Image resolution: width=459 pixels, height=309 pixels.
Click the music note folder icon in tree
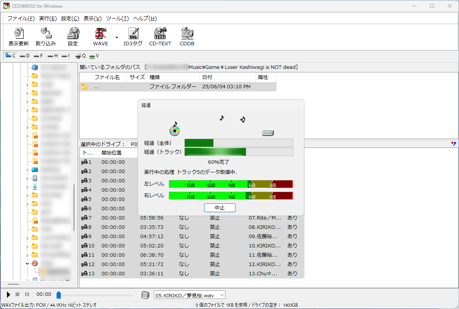pos(35,263)
